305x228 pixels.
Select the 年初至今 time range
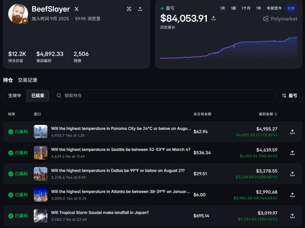click(x=274, y=8)
